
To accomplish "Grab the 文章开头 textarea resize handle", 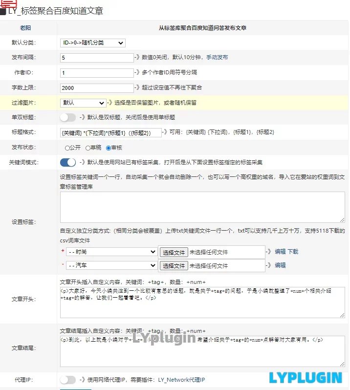I will [342, 315].
